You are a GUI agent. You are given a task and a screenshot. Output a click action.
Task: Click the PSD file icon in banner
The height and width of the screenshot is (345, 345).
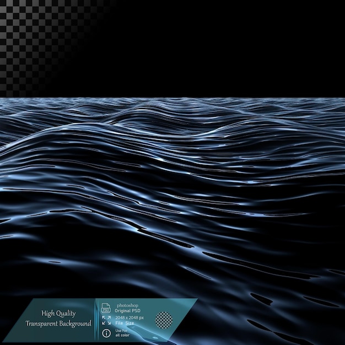(x=106, y=308)
